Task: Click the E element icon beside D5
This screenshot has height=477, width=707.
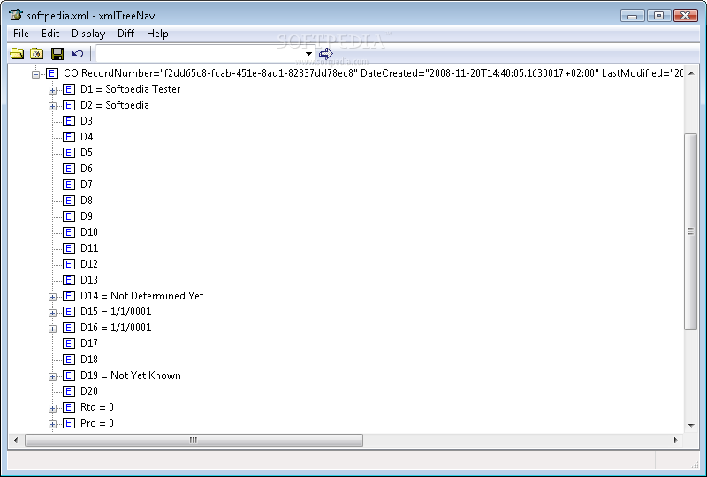Action: (x=69, y=153)
